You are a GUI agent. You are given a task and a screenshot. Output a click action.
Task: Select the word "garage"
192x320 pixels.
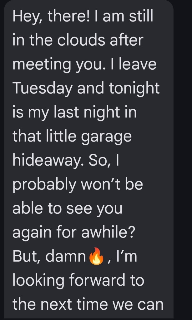click(107, 137)
